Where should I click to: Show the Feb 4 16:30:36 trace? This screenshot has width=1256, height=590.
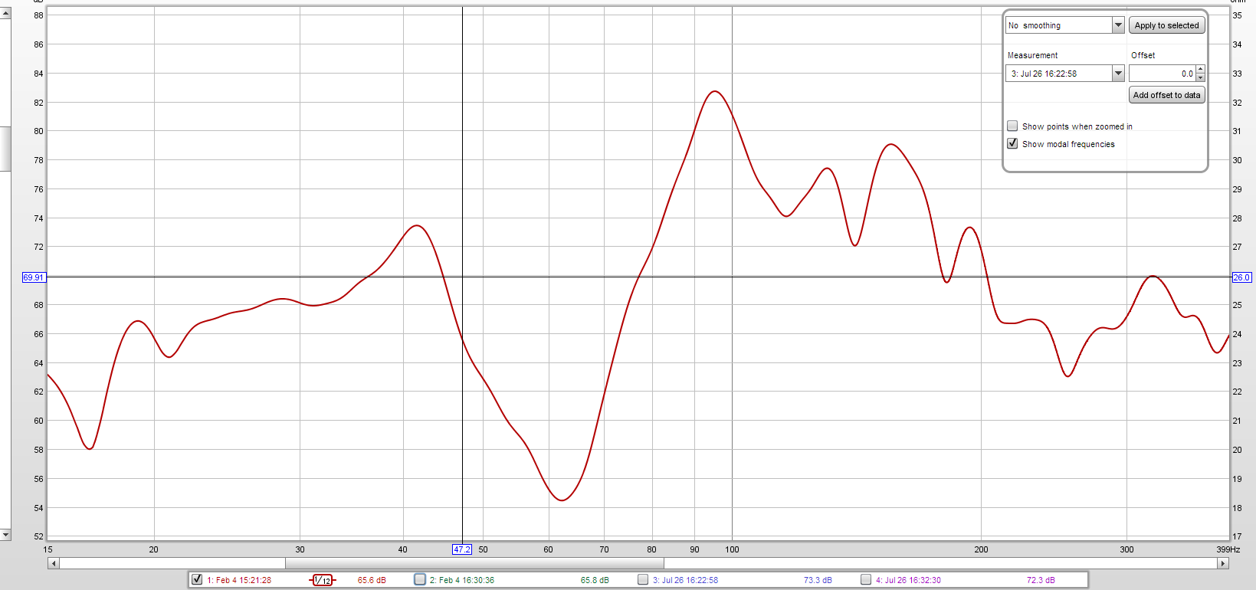tap(420, 579)
